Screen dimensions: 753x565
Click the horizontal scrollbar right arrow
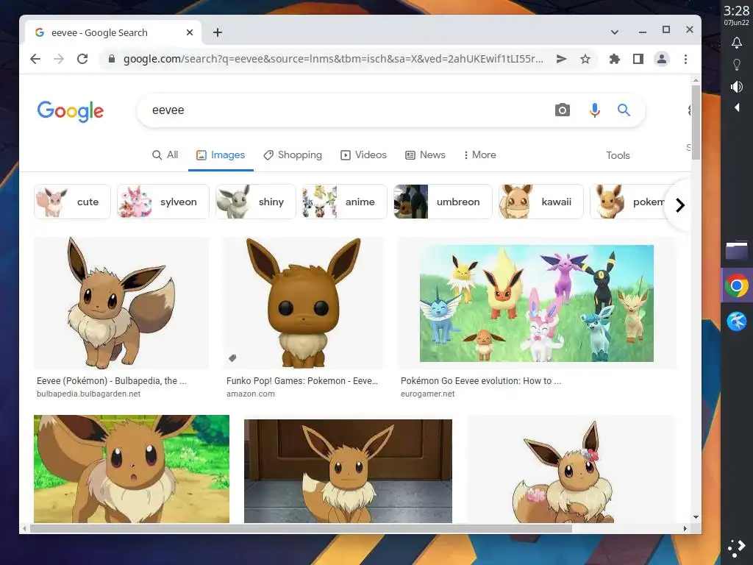click(685, 528)
